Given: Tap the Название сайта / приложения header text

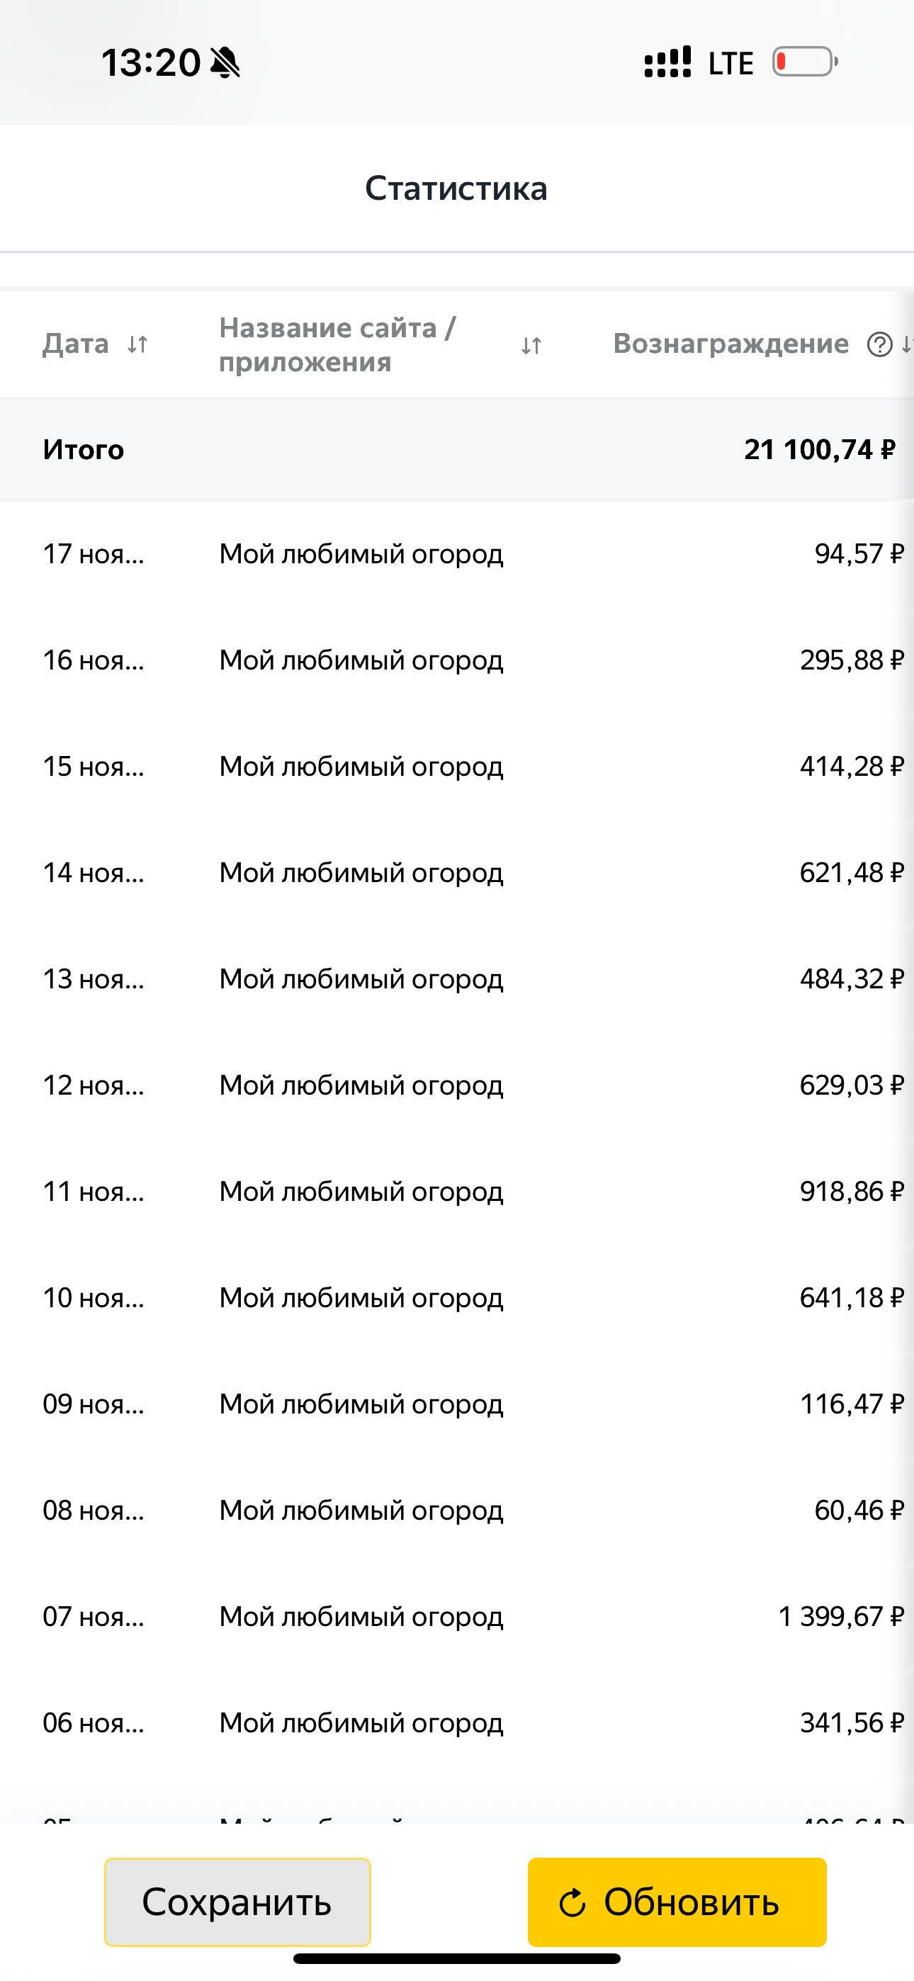Looking at the screenshot, I should click(337, 344).
